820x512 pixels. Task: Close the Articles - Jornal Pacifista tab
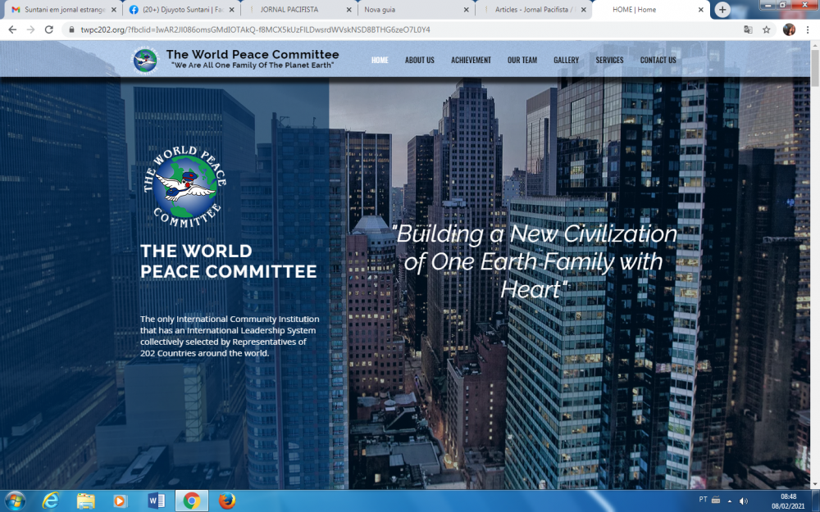pos(584,9)
